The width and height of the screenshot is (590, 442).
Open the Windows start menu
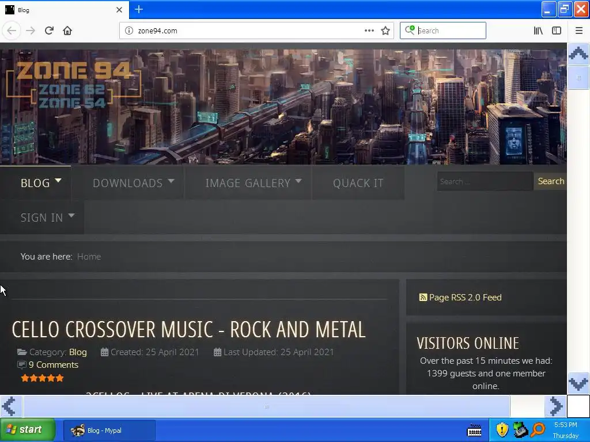point(28,429)
